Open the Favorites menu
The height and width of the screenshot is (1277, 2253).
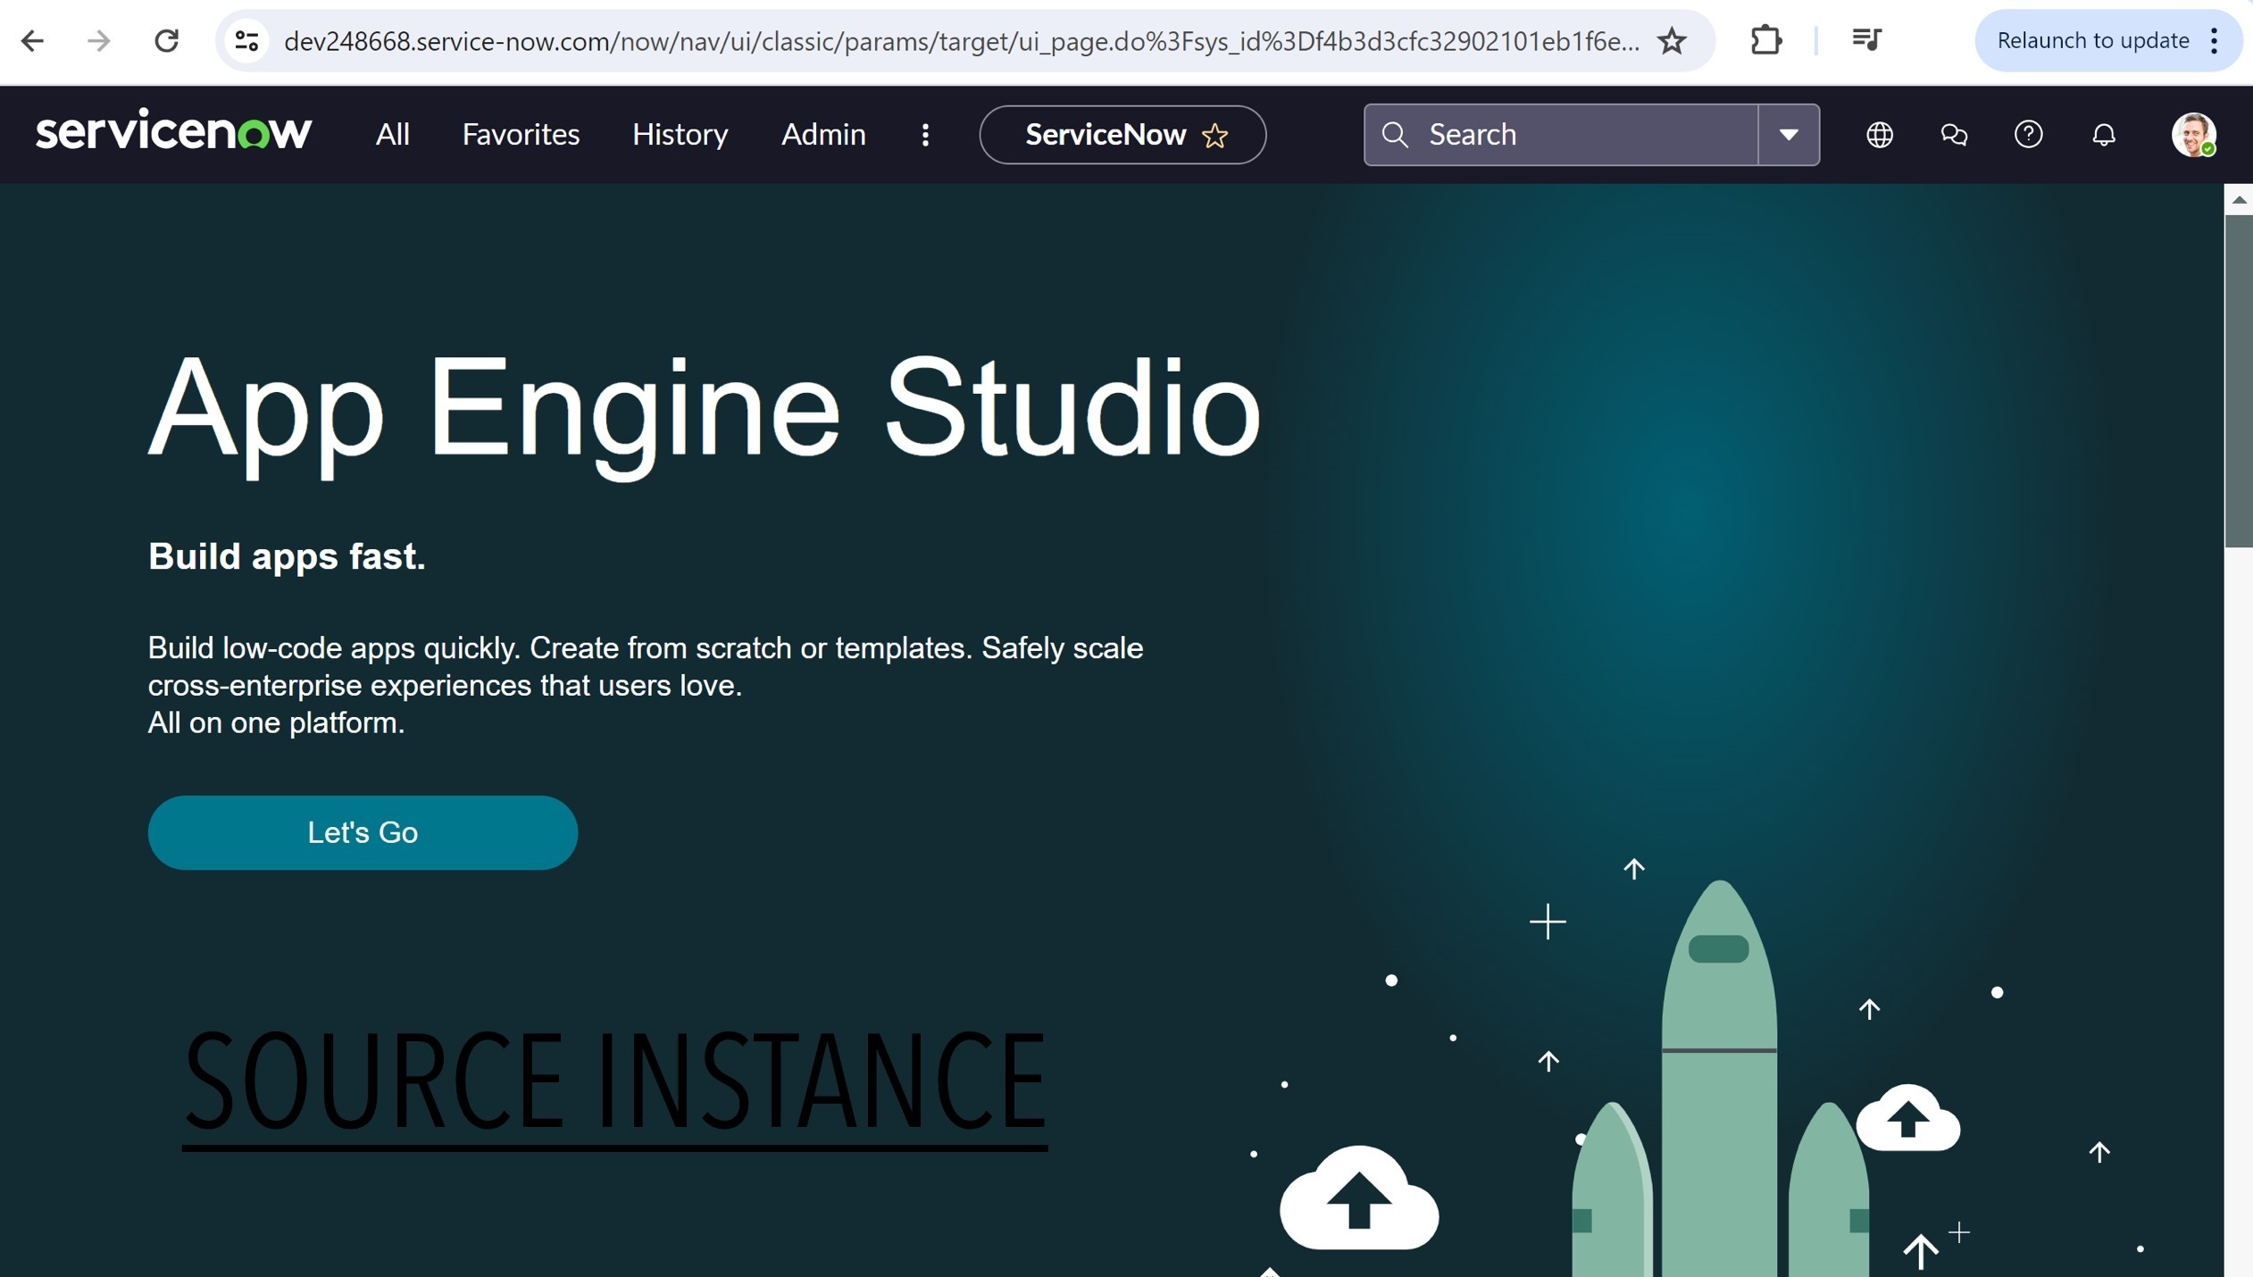click(521, 135)
